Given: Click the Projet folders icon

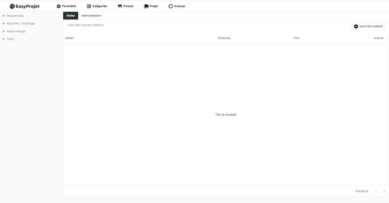Looking at the screenshot, I should (x=146, y=6).
